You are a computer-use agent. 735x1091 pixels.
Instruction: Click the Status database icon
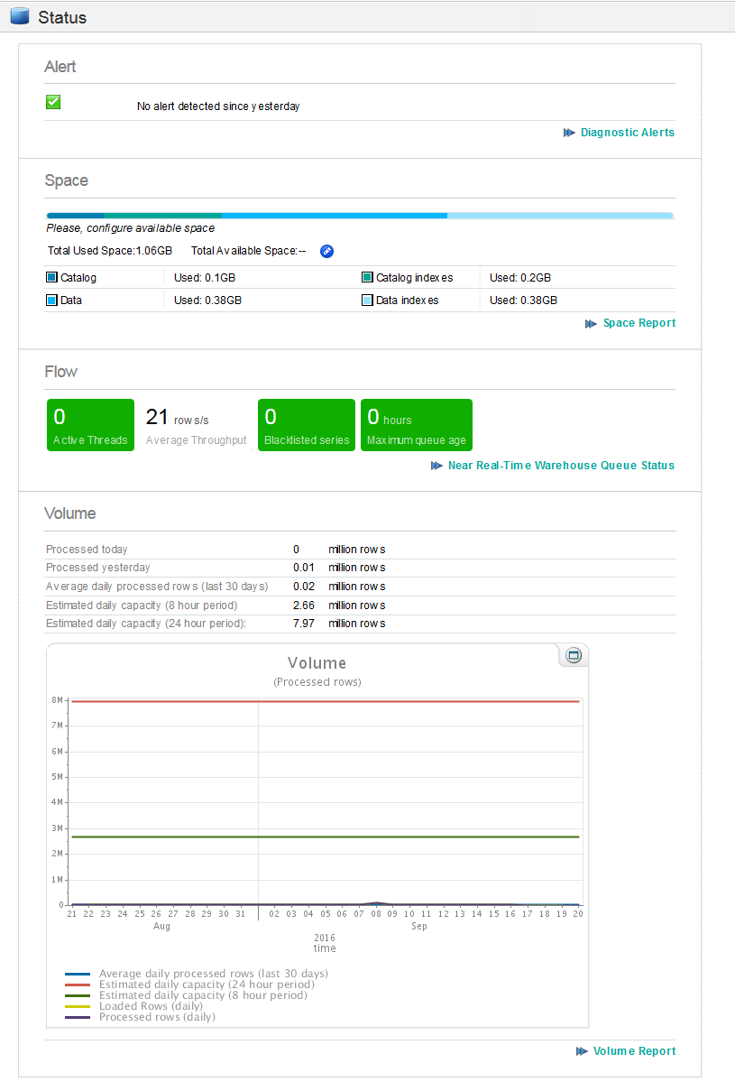click(20, 16)
